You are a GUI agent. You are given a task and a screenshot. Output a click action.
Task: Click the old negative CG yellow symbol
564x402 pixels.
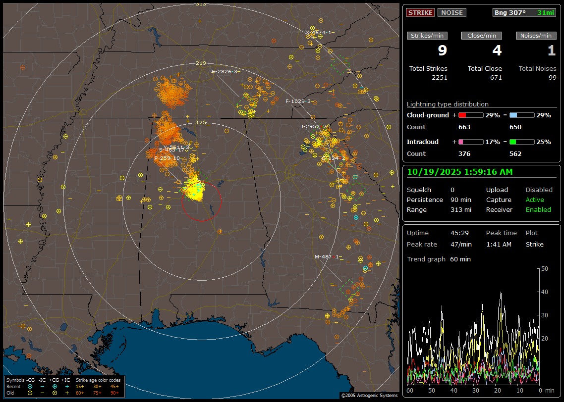pos(30,393)
